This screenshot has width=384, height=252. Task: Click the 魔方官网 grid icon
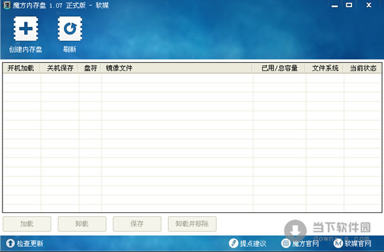[x=285, y=243]
